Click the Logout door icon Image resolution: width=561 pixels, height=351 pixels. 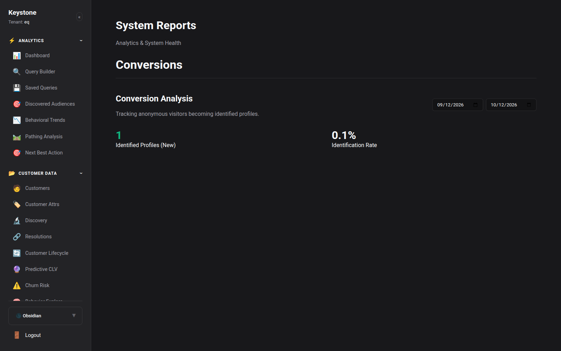tap(17, 335)
